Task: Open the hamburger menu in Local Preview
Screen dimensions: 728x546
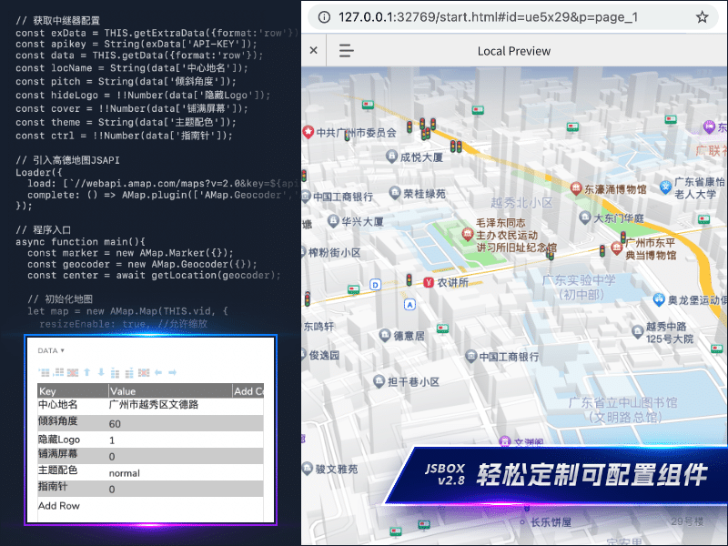Action: click(347, 50)
